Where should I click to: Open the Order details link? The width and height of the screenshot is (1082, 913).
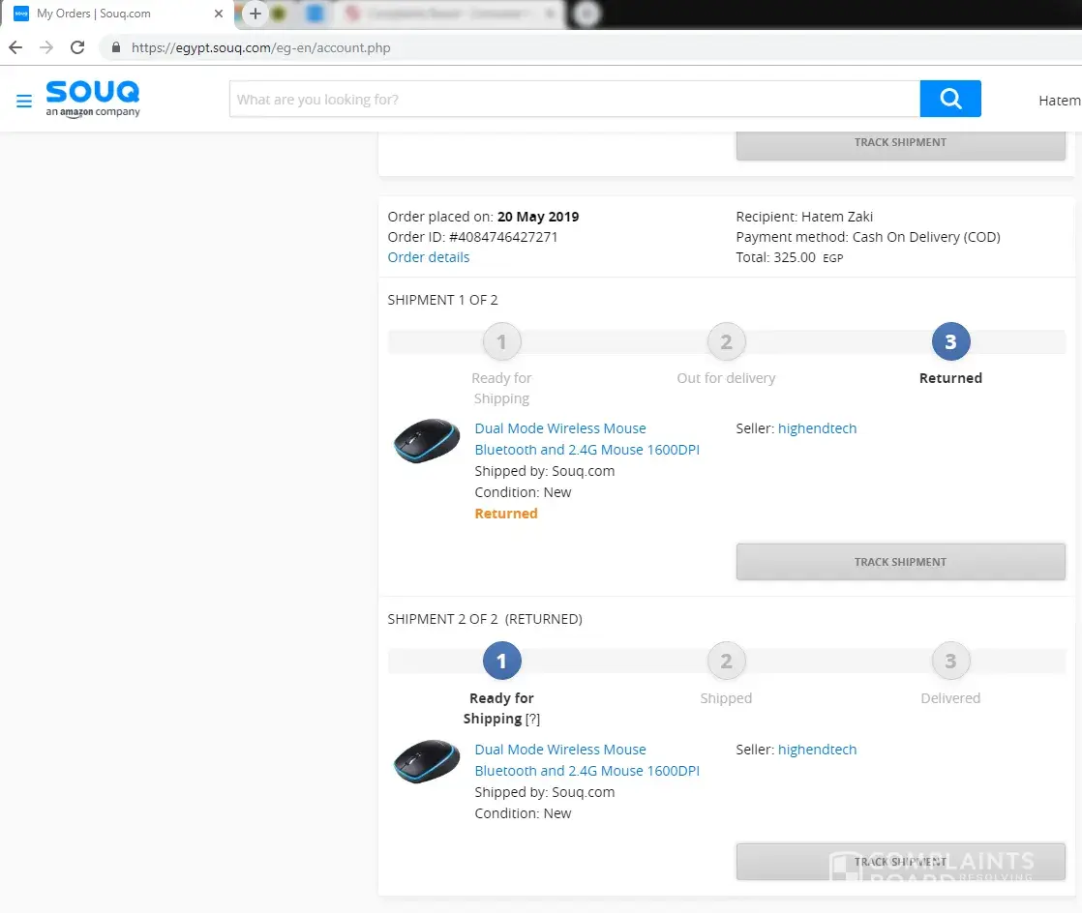tap(429, 257)
